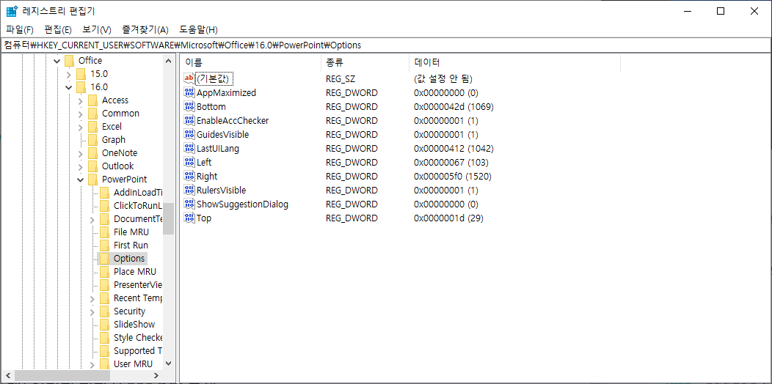Click the ShowSuggestionDialog DWORD icon
Viewport: 772px width, 384px height.
pos(189,204)
